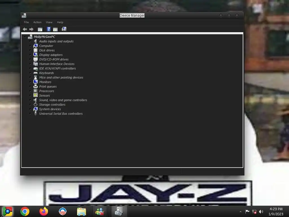This screenshot has height=217, width=289.
Task: Open the Start button in taskbar
Action: (x=7, y=211)
